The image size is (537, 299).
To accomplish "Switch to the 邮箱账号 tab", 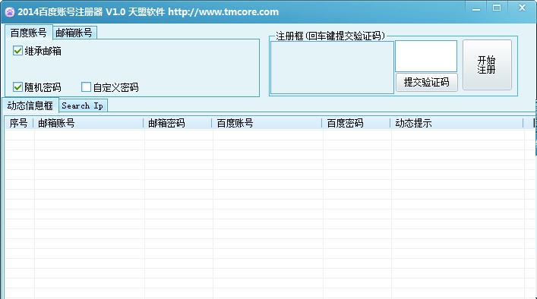I will click(74, 33).
